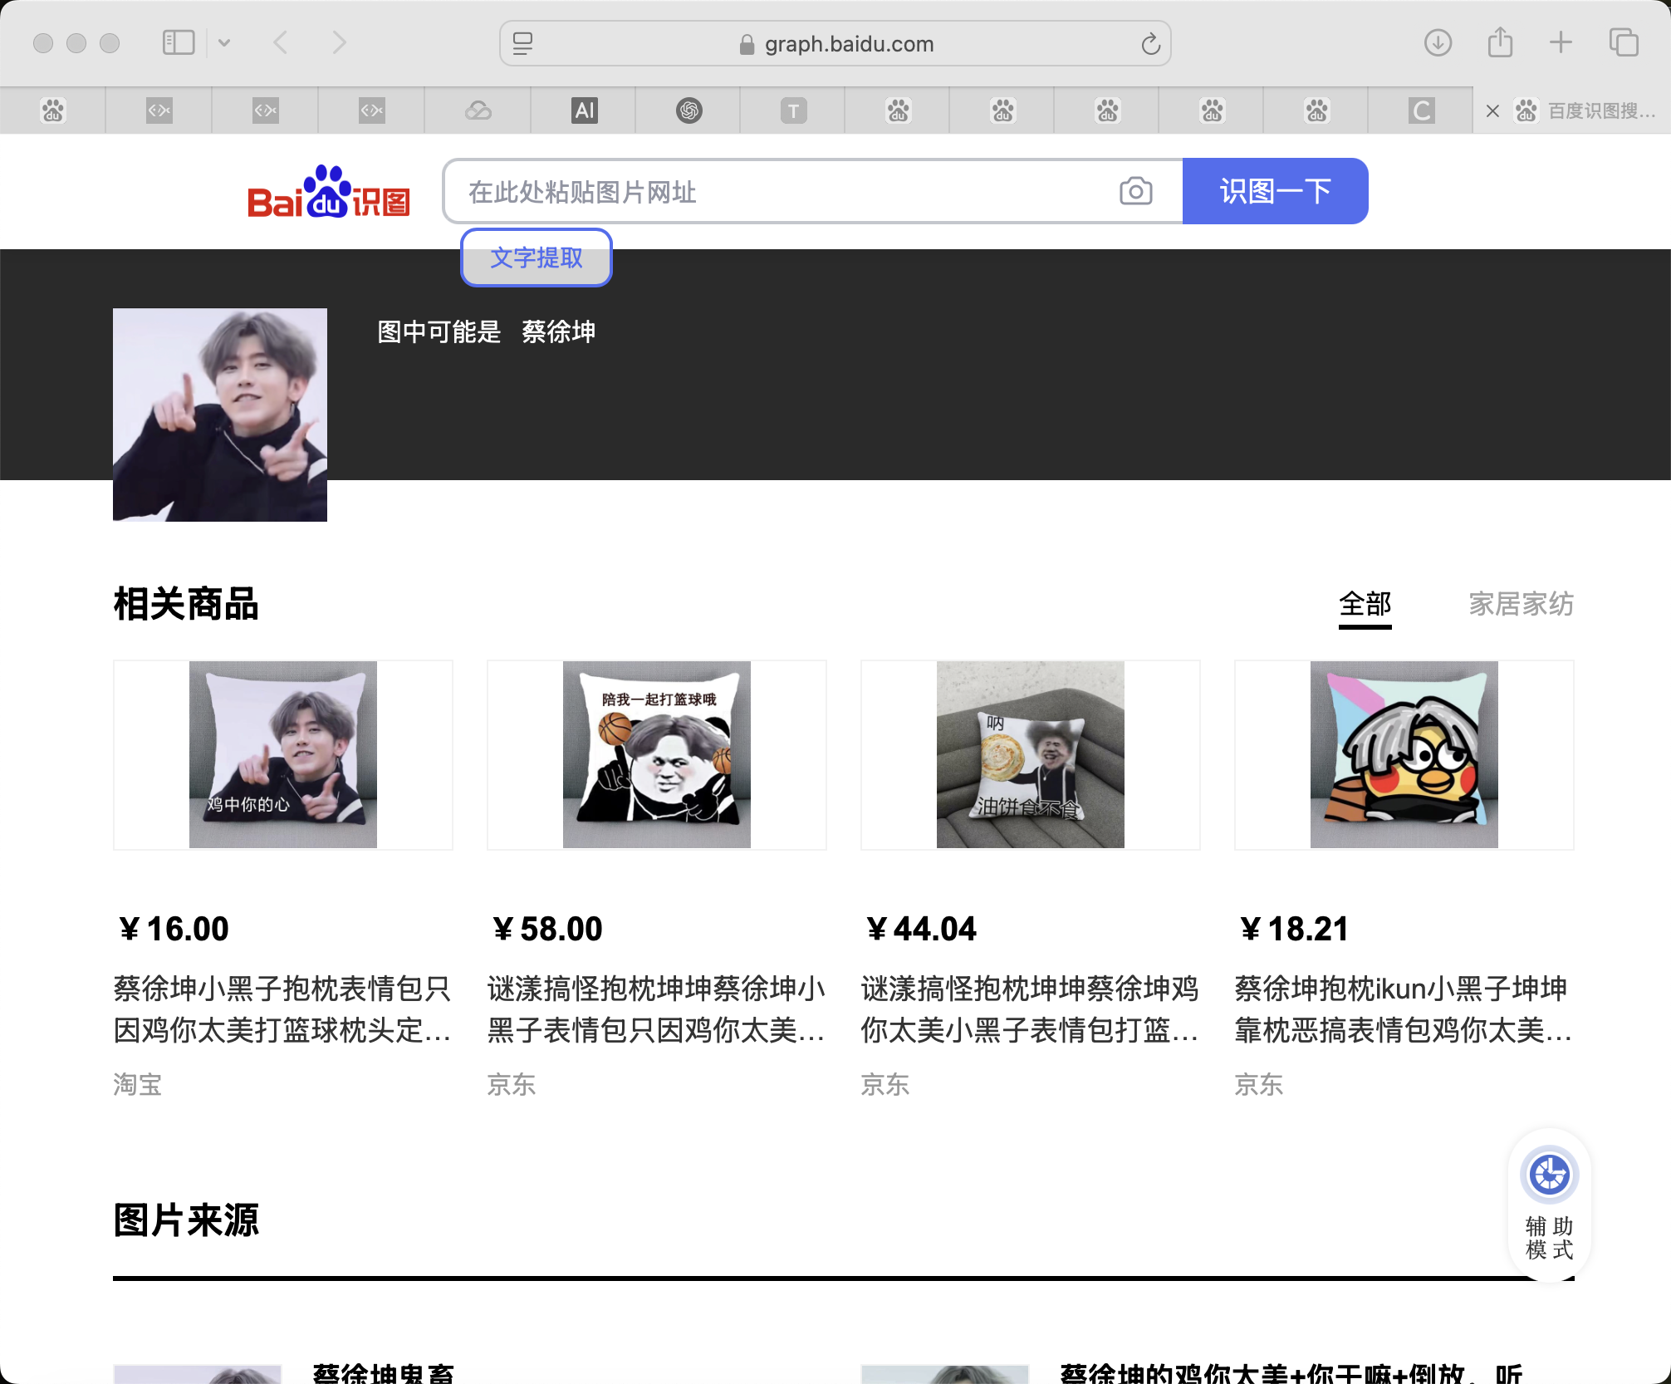Click the name 蔡徐坤 in the result banner

[558, 332]
